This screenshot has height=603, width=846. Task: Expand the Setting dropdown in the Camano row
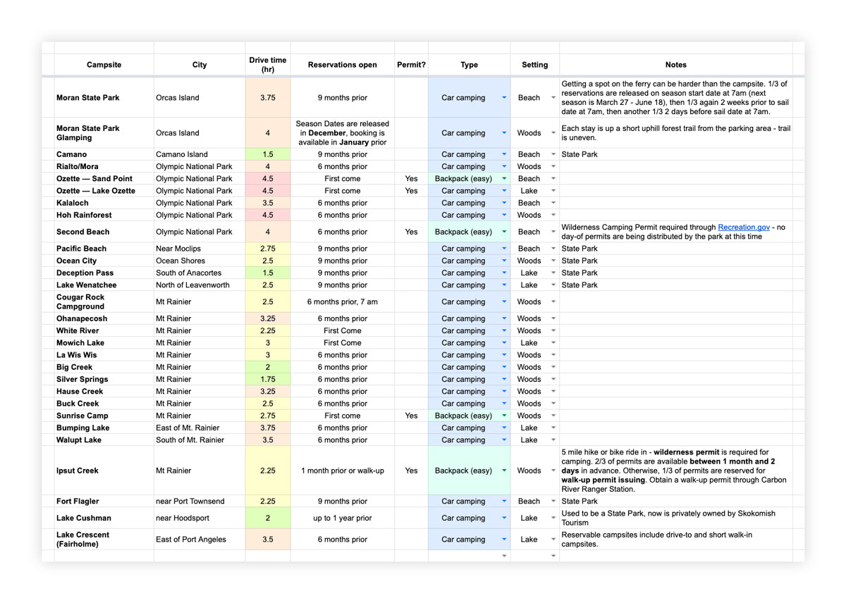553,154
